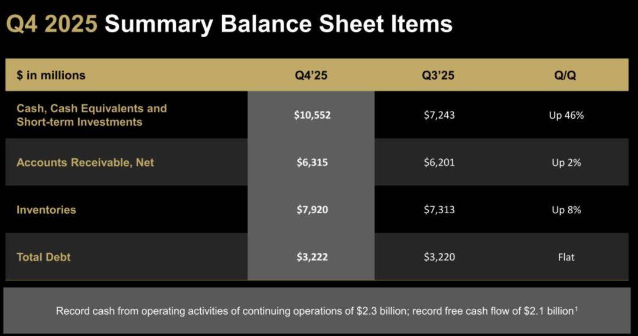The height and width of the screenshot is (336, 638).
Task: Click the Q4'25 column header
Action: pyautogui.click(x=311, y=75)
